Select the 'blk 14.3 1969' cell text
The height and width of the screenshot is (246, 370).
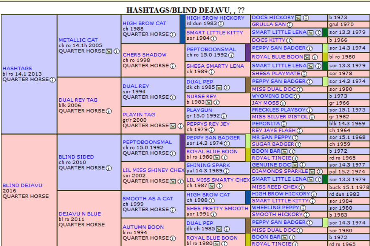(347, 123)
